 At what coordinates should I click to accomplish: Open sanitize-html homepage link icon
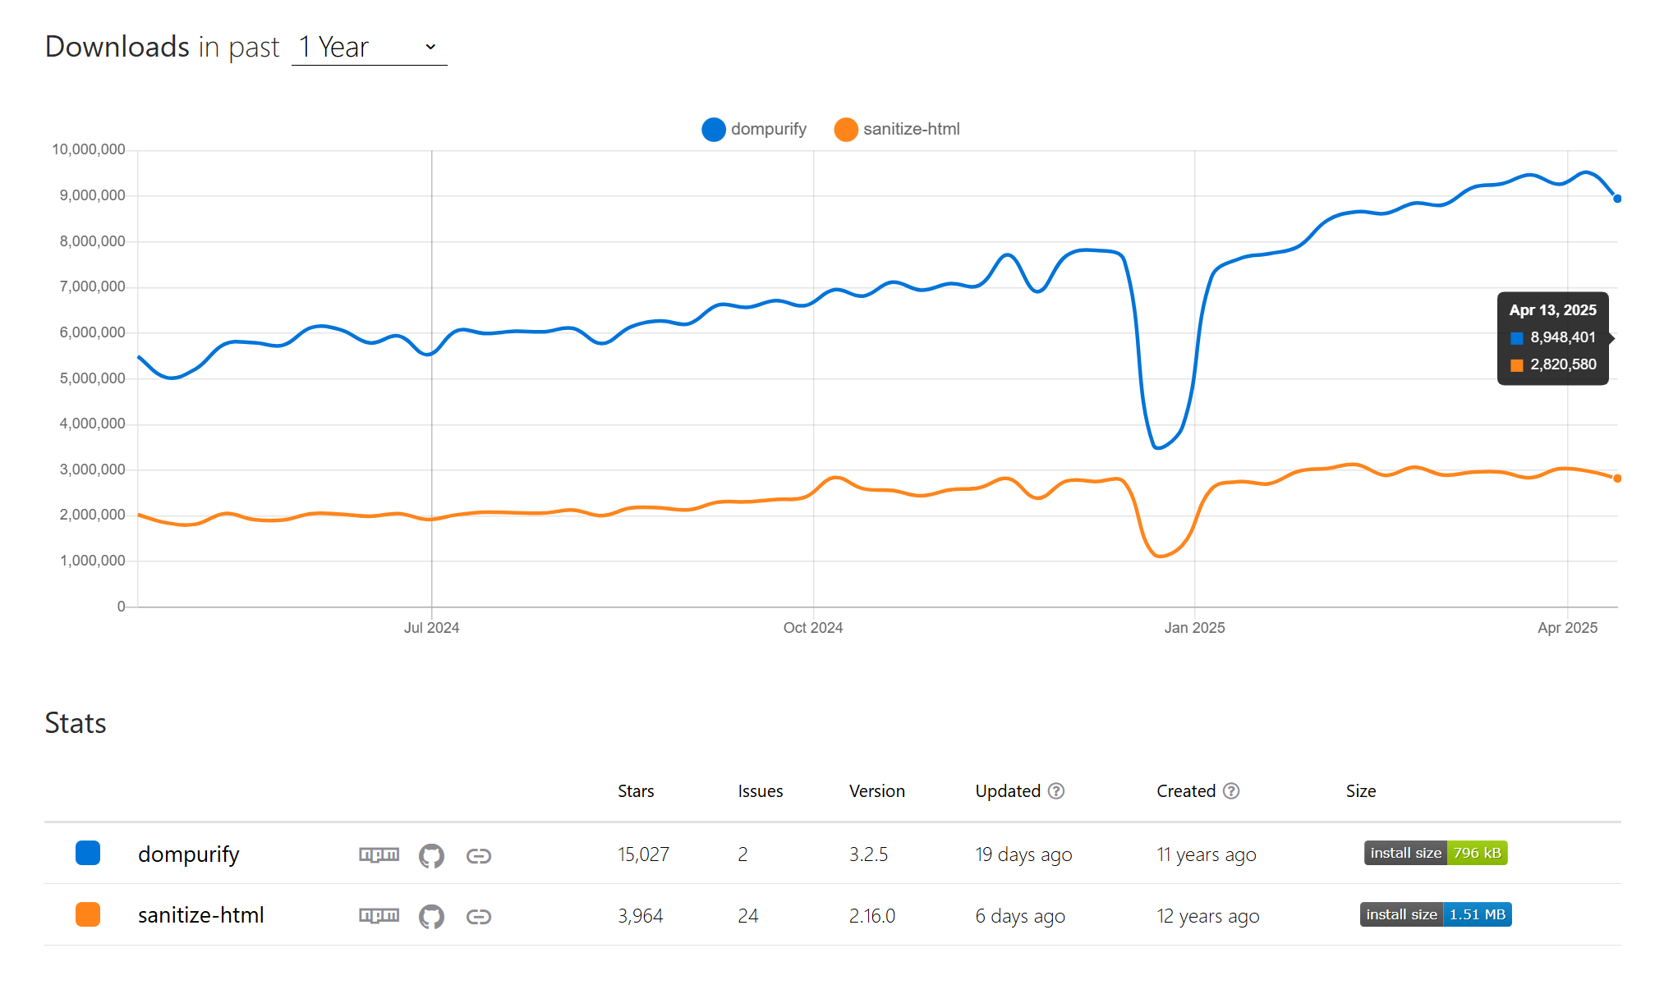point(478,917)
